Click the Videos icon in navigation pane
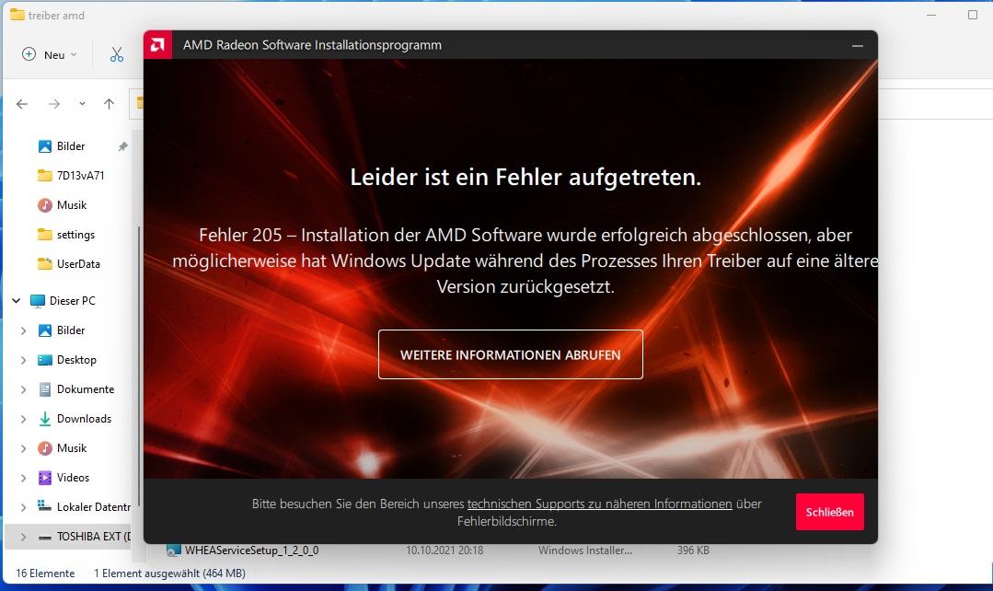Screen dimensions: 993x591 [45, 478]
